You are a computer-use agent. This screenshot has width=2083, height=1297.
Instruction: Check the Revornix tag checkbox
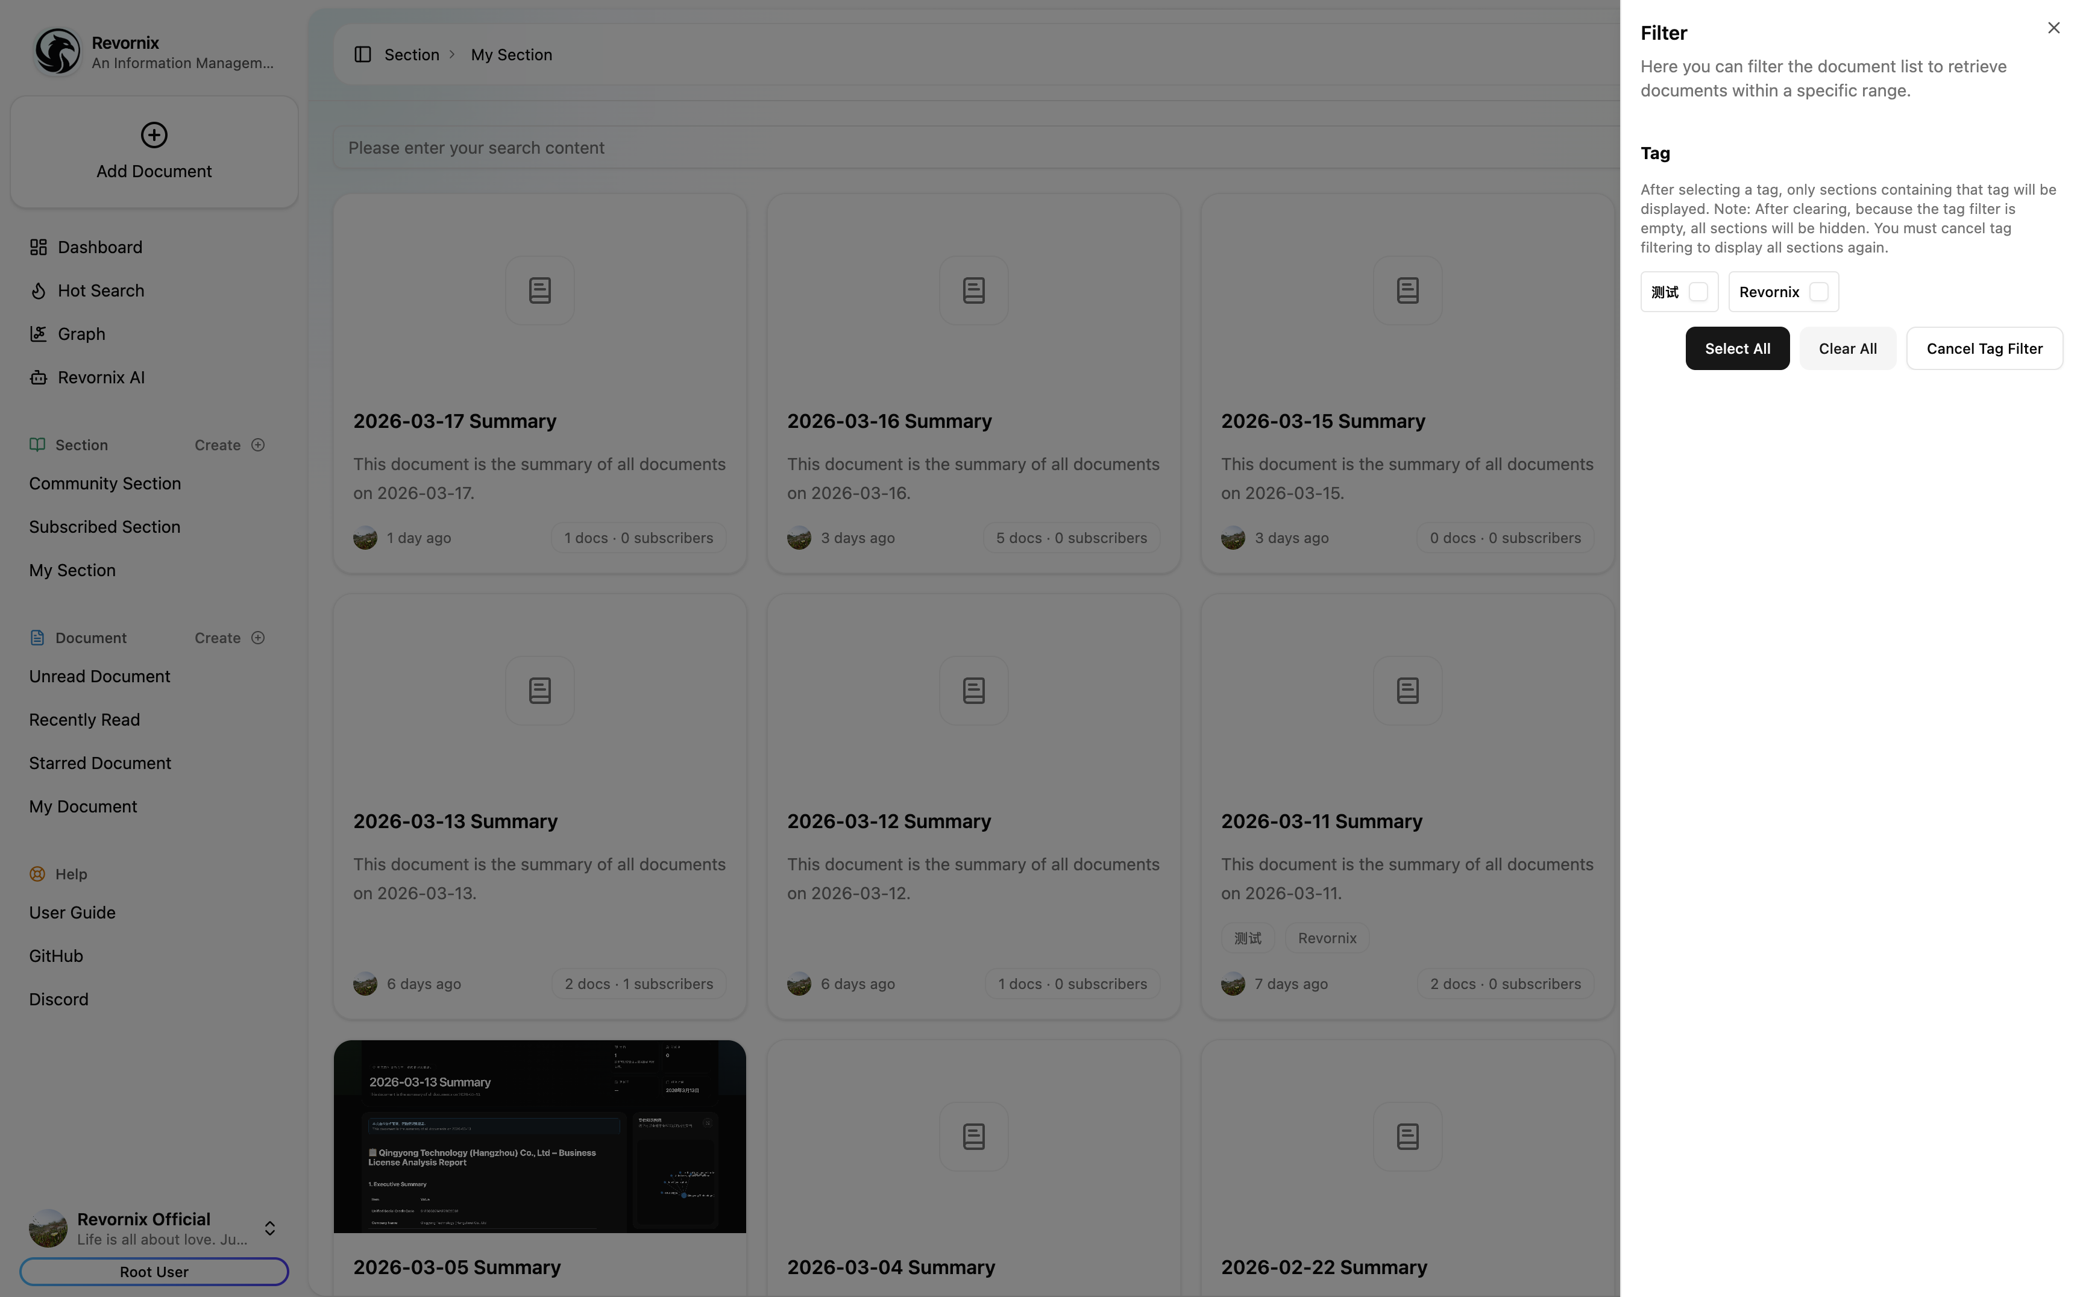pyautogui.click(x=1818, y=292)
